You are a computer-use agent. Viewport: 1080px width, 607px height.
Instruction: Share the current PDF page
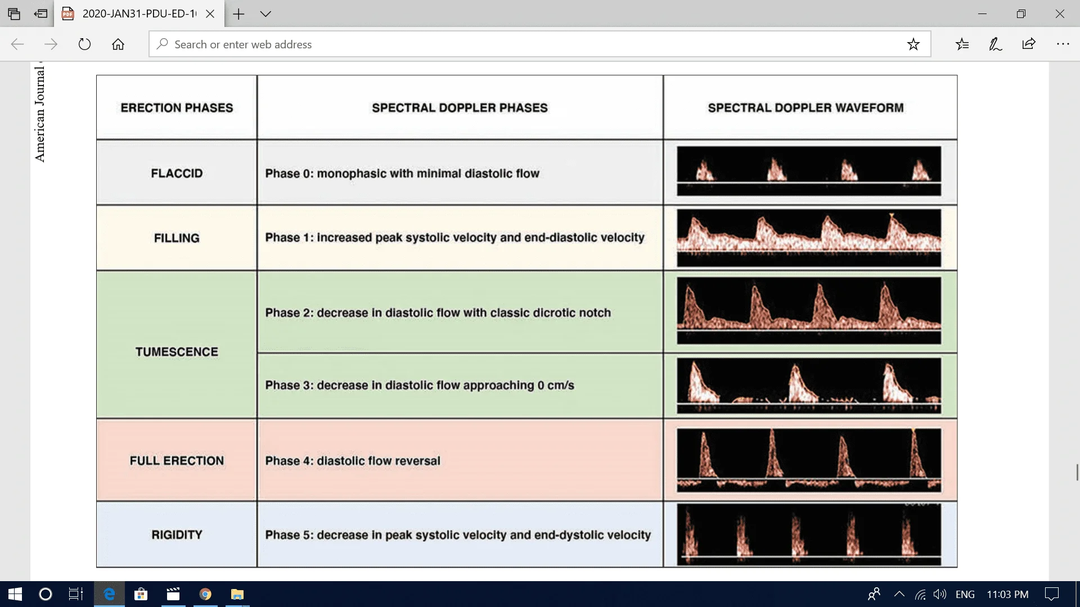[x=1029, y=44]
